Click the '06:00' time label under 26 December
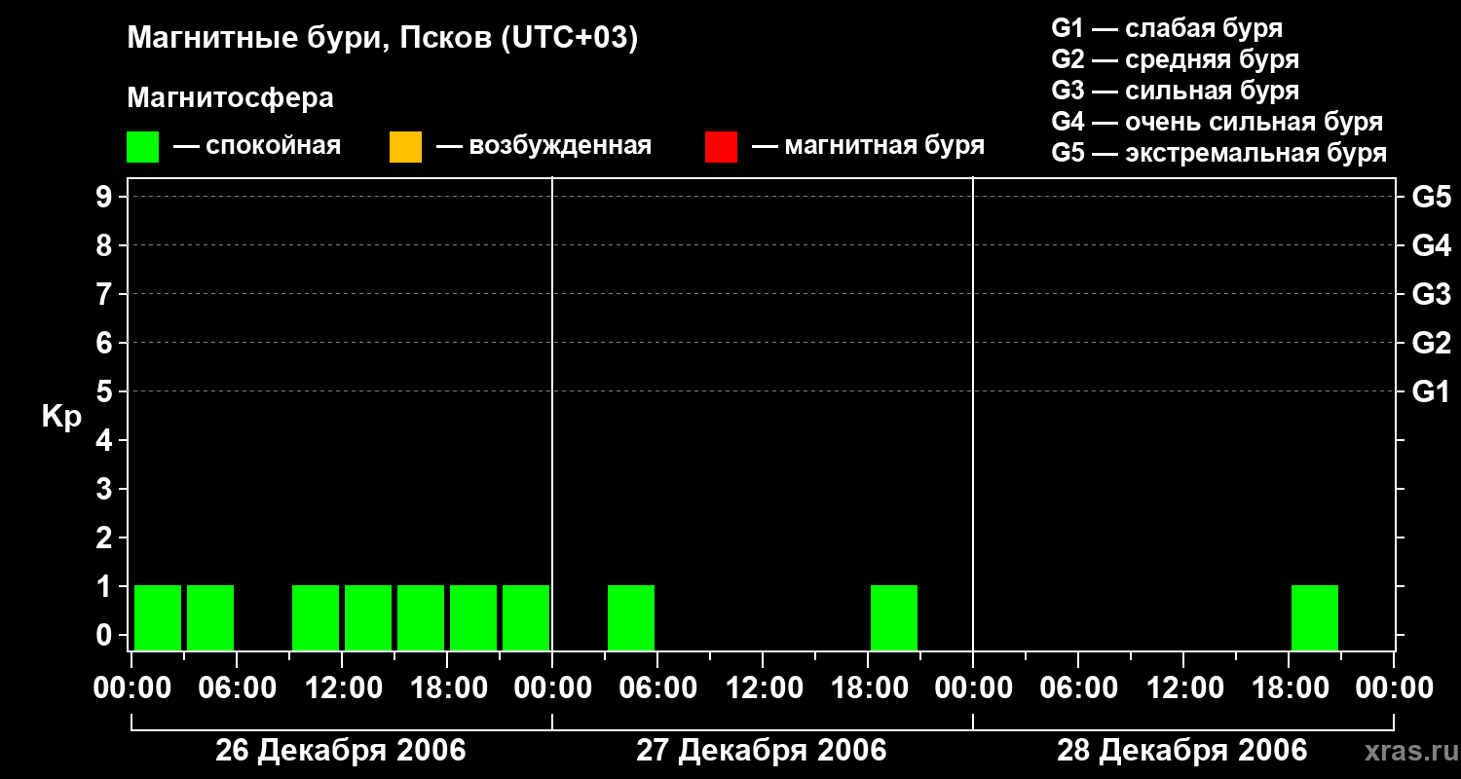The width and height of the screenshot is (1461, 779). point(237,688)
